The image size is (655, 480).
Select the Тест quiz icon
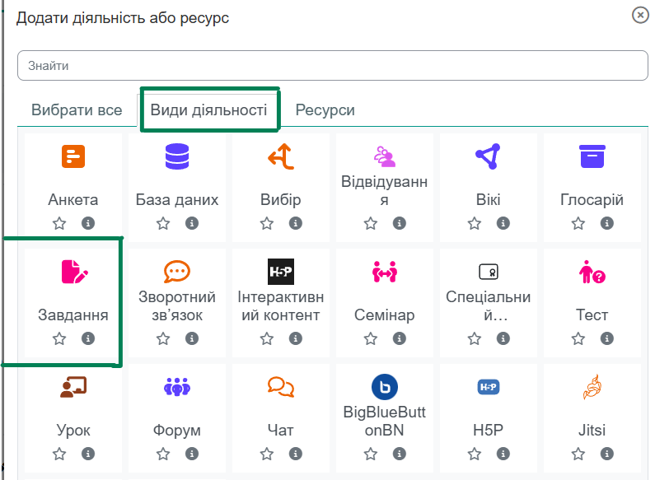point(592,272)
